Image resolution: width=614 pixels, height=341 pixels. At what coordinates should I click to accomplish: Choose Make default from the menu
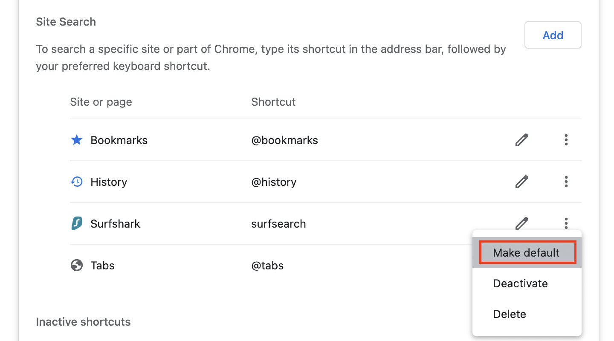coord(527,252)
